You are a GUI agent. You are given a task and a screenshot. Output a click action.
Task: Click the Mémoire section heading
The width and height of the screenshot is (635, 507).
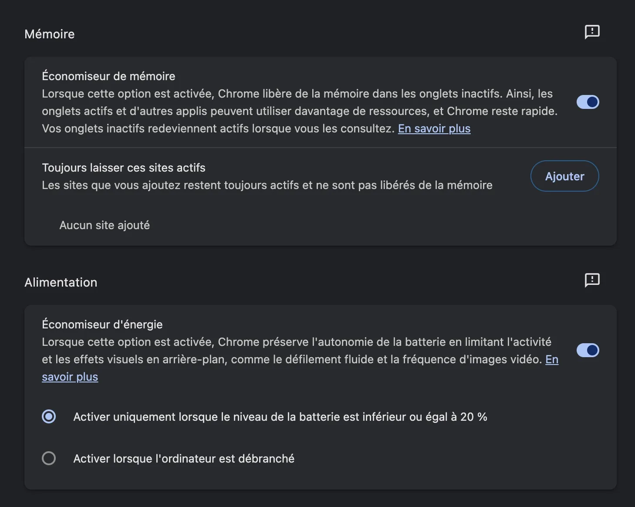point(50,34)
